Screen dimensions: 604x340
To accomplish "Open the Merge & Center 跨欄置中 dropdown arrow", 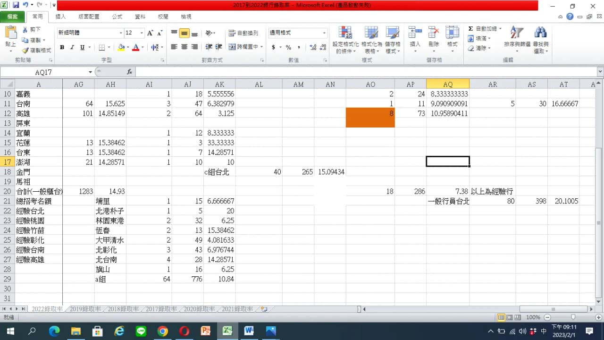I will [262, 47].
